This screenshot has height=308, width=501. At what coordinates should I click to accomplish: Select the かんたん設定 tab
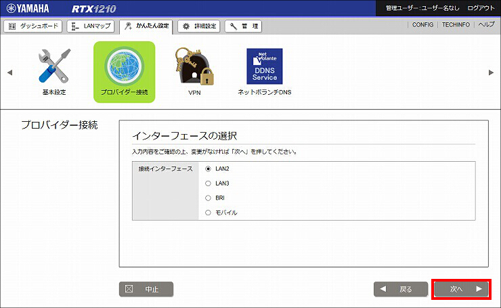[x=146, y=26]
